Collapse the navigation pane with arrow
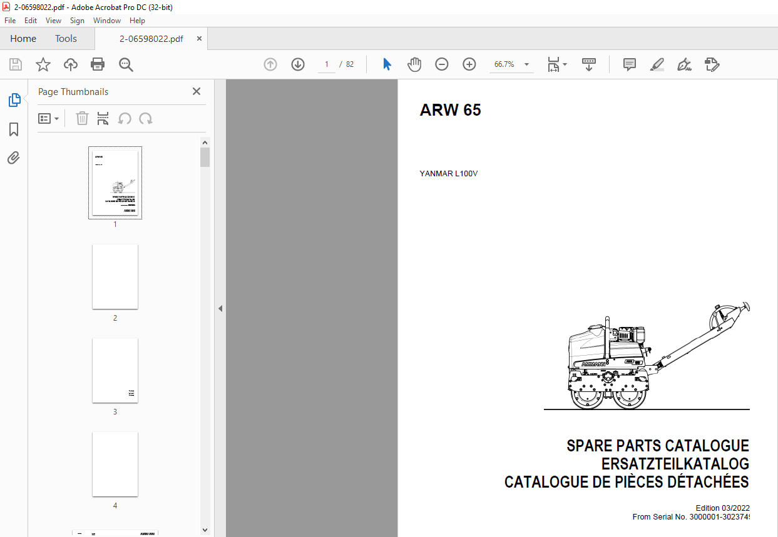778x537 pixels. [220, 308]
